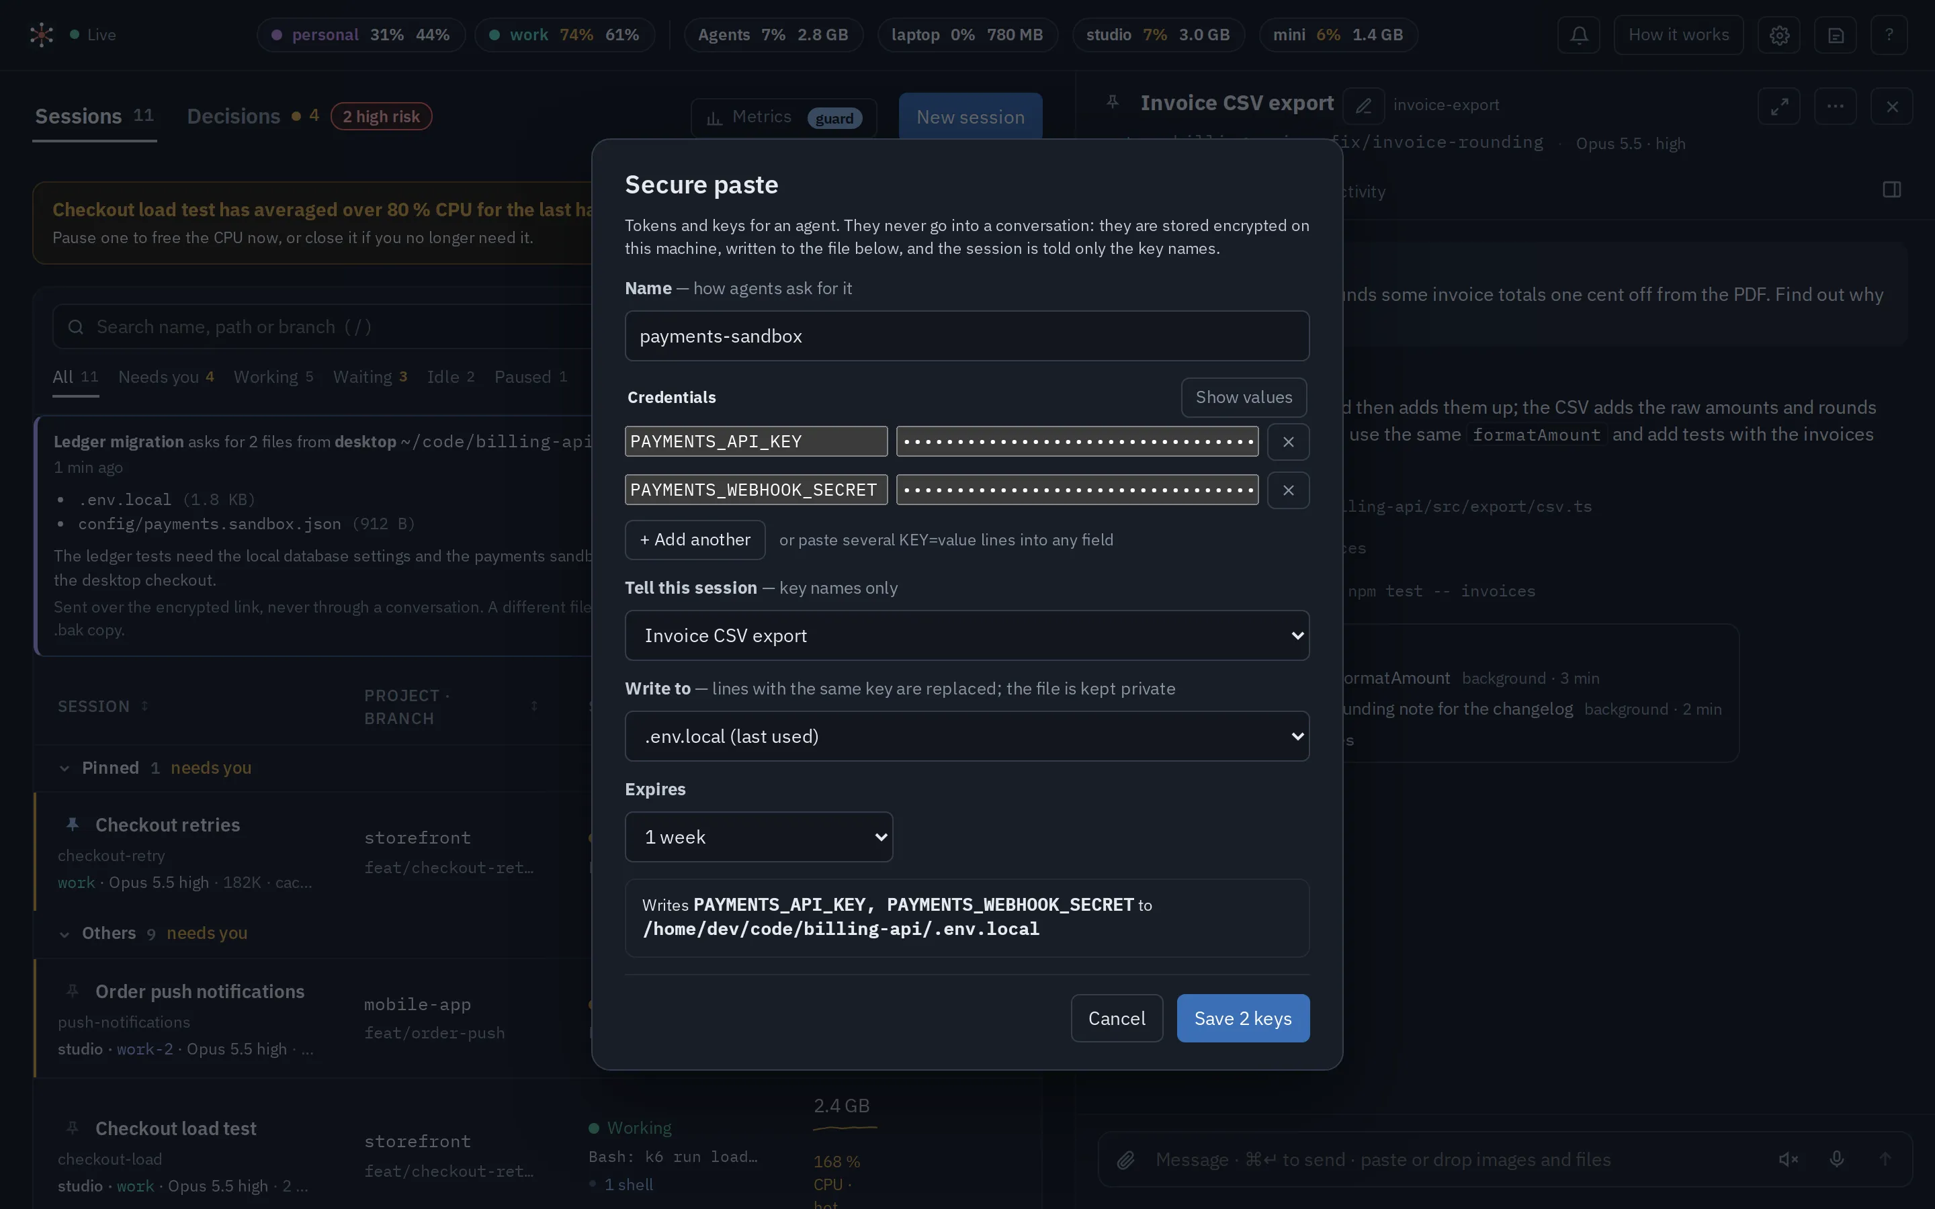Expand the Invoice CSV export panel
Image resolution: width=1935 pixels, height=1209 pixels.
pos(1779,106)
